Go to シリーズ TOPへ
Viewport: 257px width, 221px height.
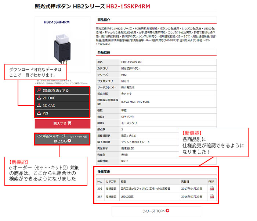point(156,211)
